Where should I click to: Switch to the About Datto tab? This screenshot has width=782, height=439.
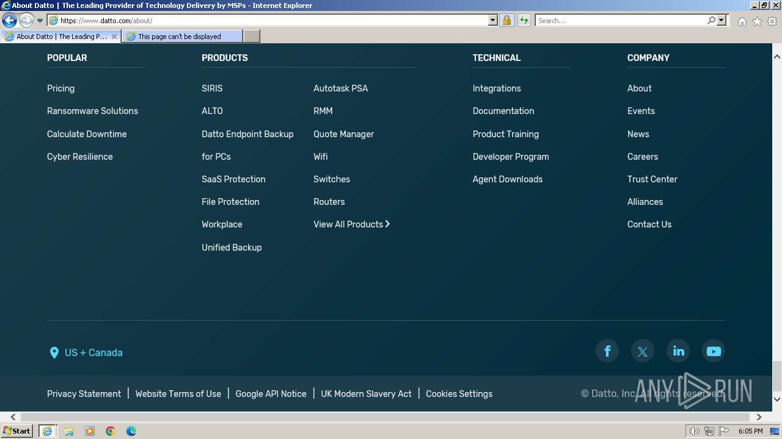pos(60,37)
